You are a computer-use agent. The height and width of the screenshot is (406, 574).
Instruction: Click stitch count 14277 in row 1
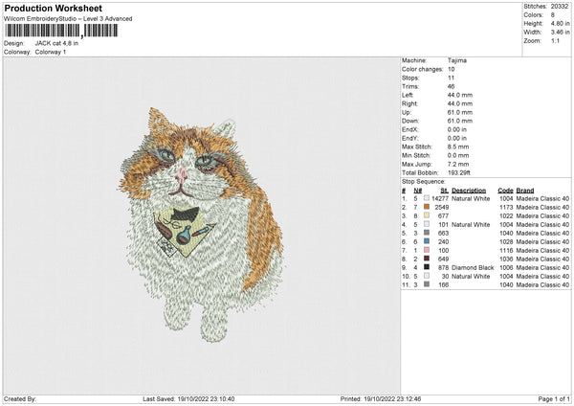(440, 198)
